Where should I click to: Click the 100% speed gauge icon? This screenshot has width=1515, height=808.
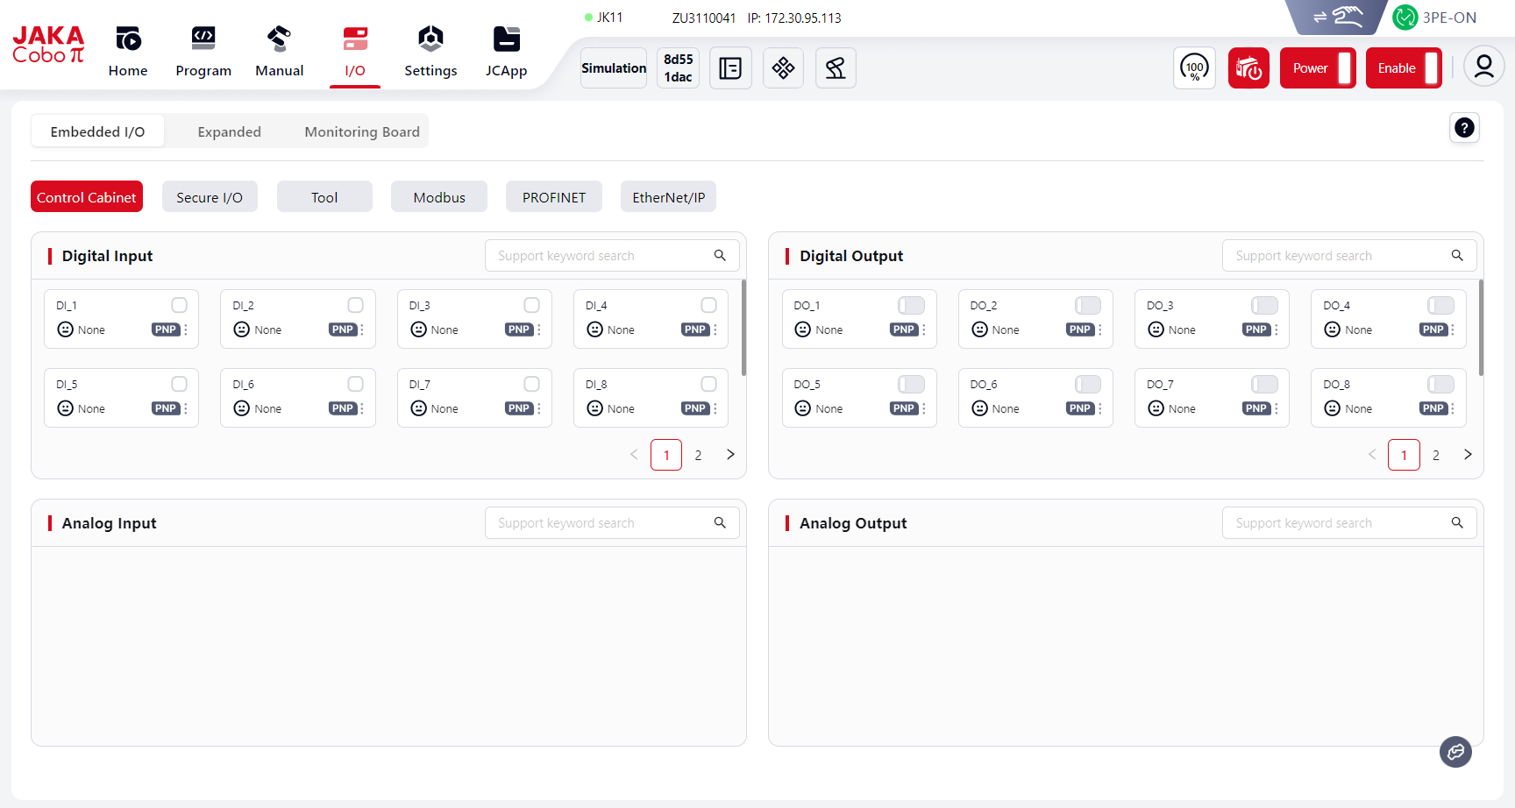pyautogui.click(x=1194, y=68)
